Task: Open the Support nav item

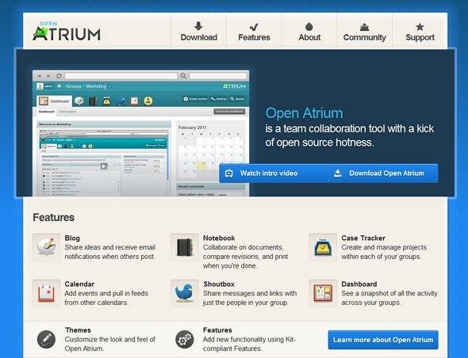Action: coord(420,31)
